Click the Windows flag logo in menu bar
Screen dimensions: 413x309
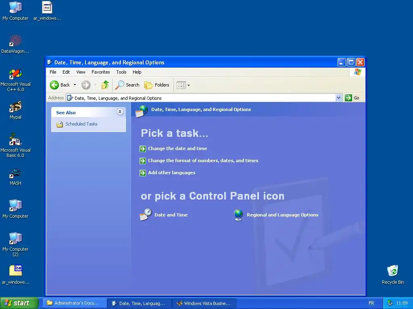(x=358, y=72)
